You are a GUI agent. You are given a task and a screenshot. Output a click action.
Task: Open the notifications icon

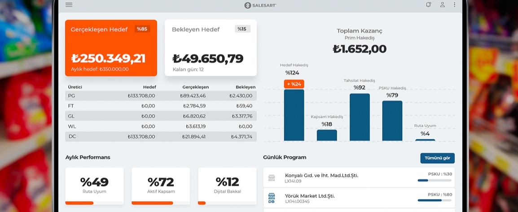(x=428, y=4)
